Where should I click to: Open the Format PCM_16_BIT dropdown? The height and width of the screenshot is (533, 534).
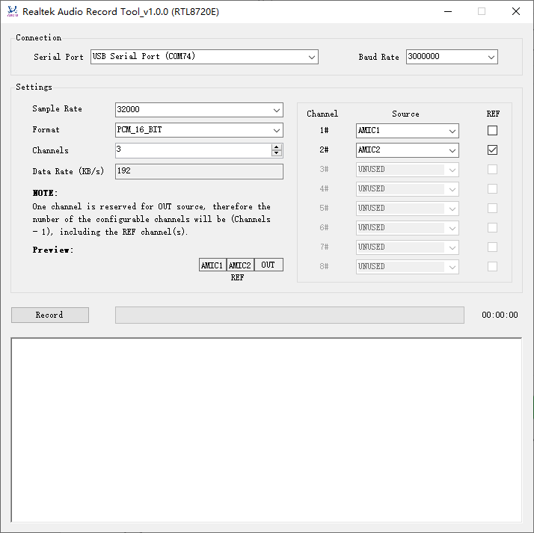point(199,130)
